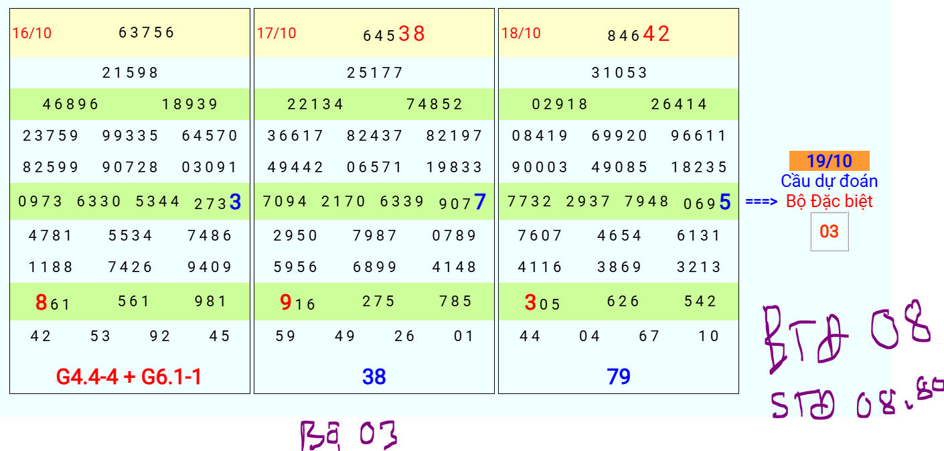Click the number 19833
Viewport: 944px width, 451px height.
point(455,167)
